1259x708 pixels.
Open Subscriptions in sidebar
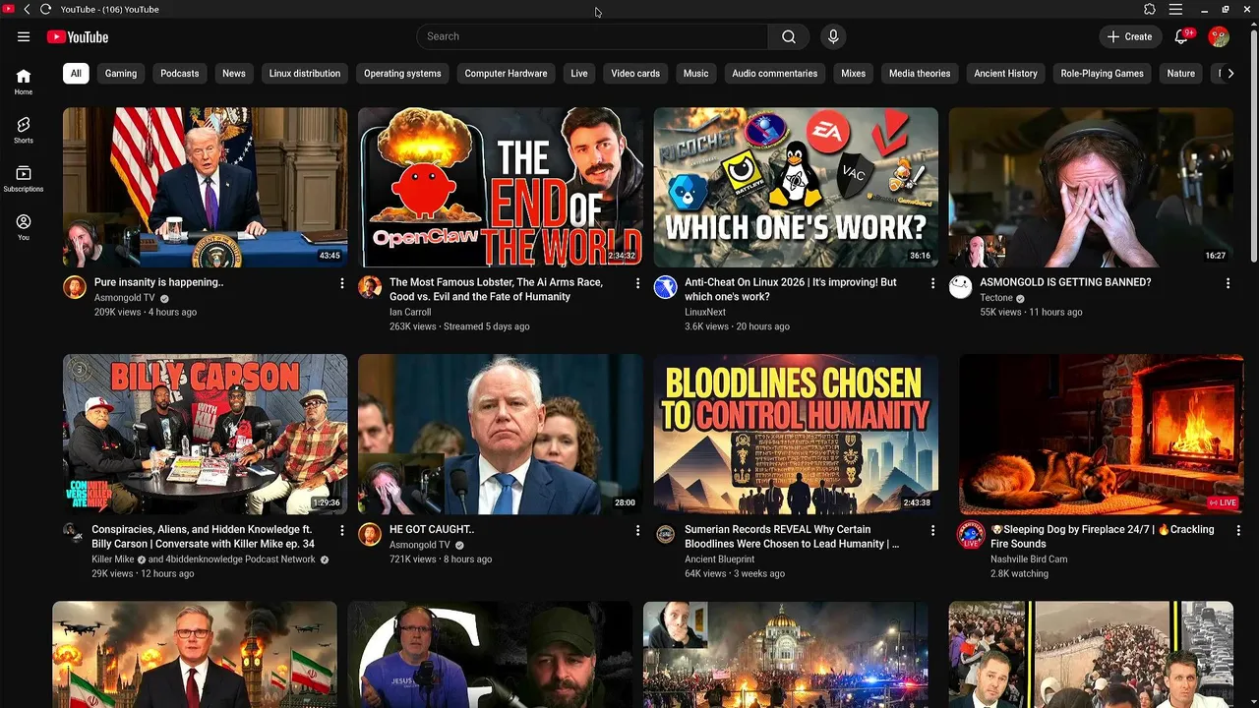[x=24, y=178]
